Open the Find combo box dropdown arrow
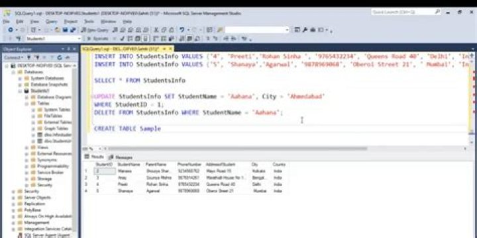This screenshot has height=238, width=477. coord(287,30)
